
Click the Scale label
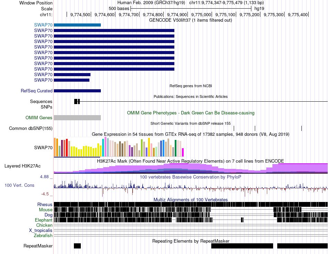click(x=47, y=9)
